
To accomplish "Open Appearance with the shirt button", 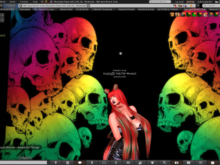I will [x=152, y=163].
